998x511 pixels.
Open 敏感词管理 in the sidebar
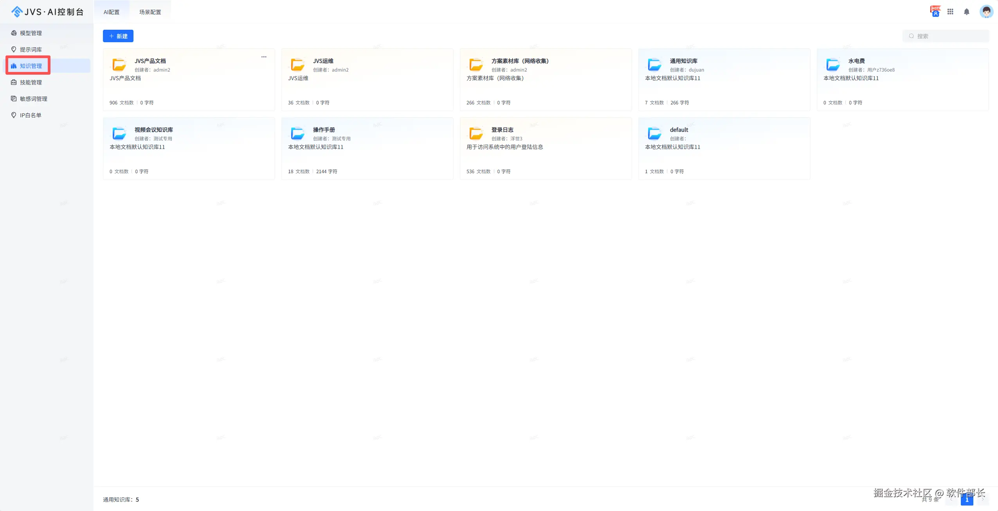point(34,99)
